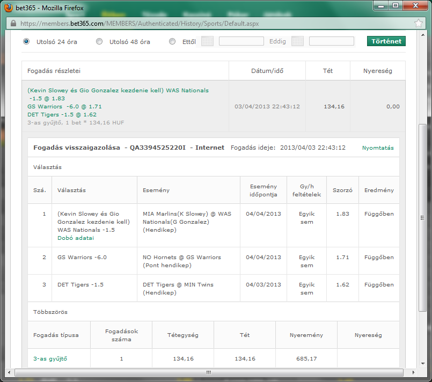Click the 3-as gyűjtő bet type link
Viewport: 432px width, 382px height.
(x=50, y=358)
